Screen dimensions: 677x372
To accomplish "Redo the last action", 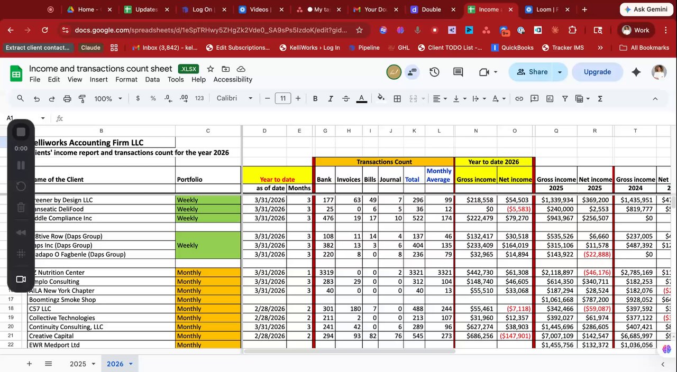I will pos(52,99).
